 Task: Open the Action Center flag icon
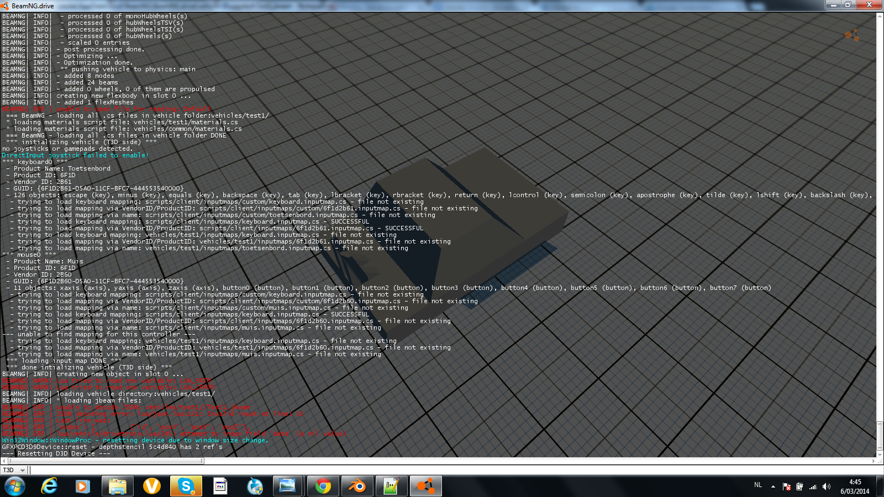[x=787, y=487]
